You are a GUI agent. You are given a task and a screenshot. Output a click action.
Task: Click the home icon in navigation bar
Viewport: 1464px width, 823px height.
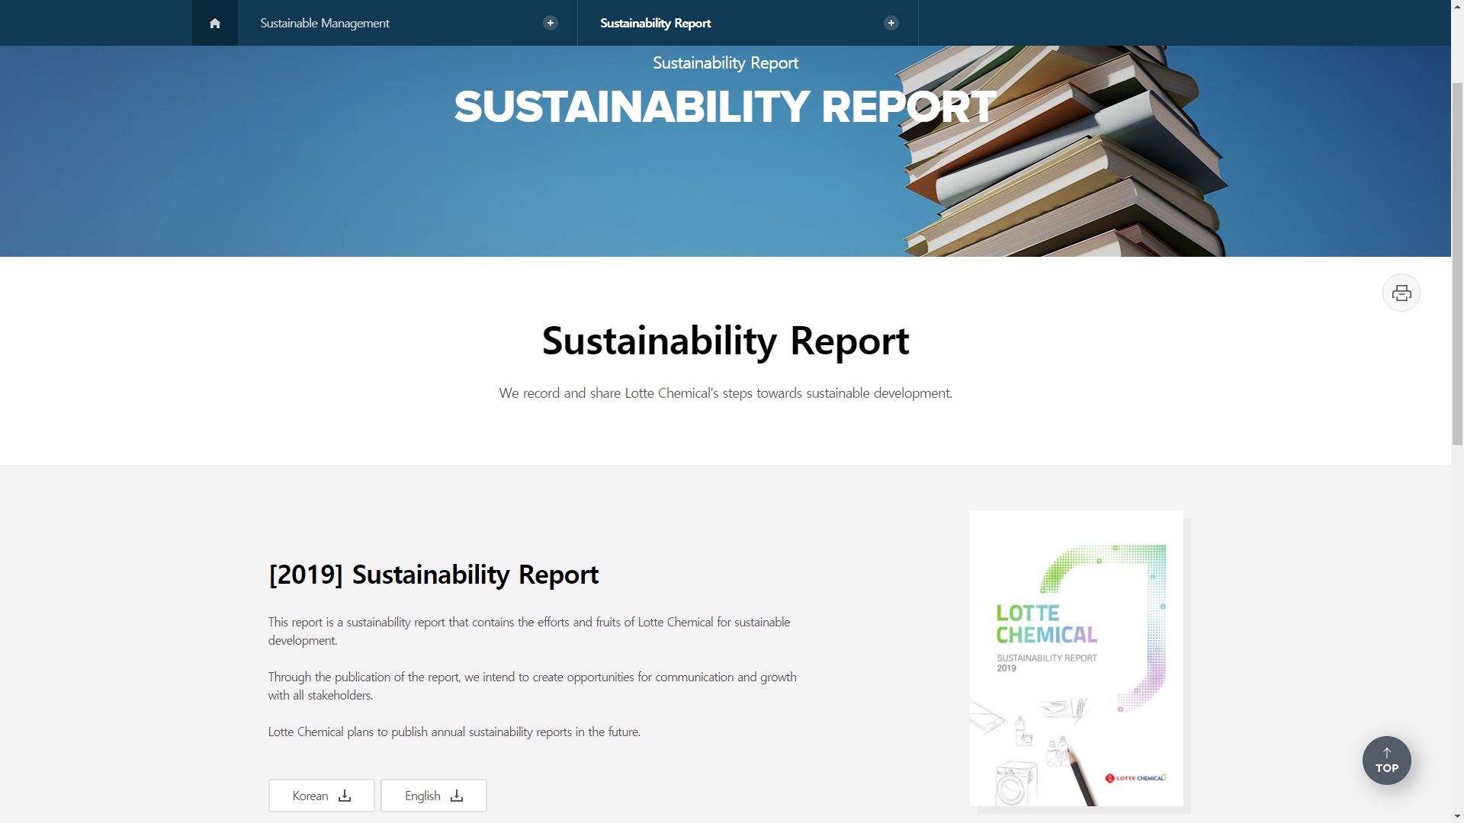[x=214, y=23]
